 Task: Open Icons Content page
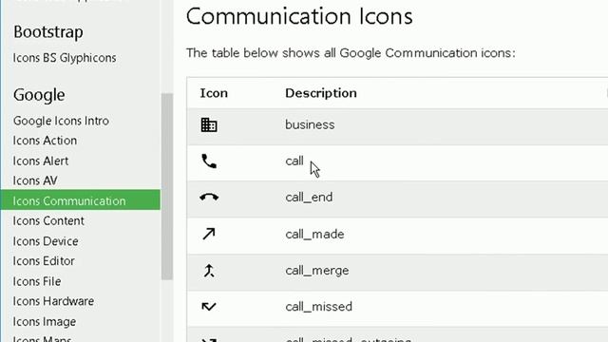tap(48, 221)
